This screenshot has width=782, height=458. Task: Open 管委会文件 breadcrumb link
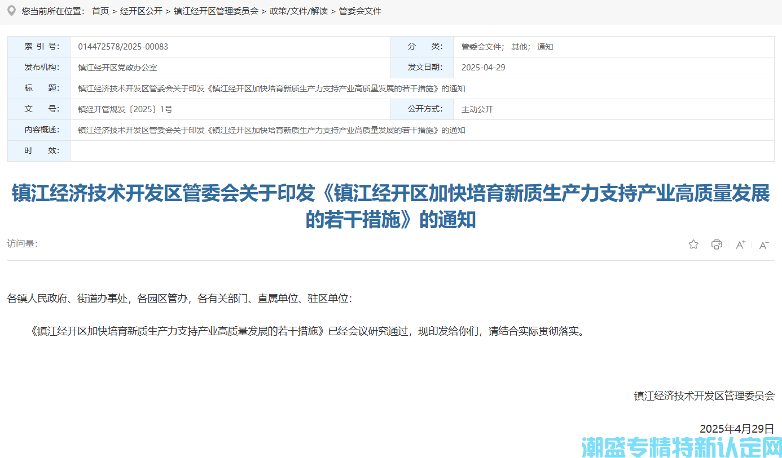[360, 11]
